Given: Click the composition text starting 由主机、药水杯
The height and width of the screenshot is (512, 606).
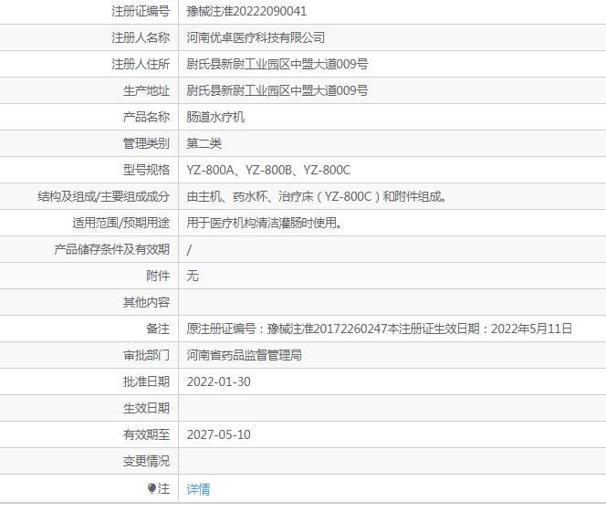Looking at the screenshot, I should tap(317, 196).
